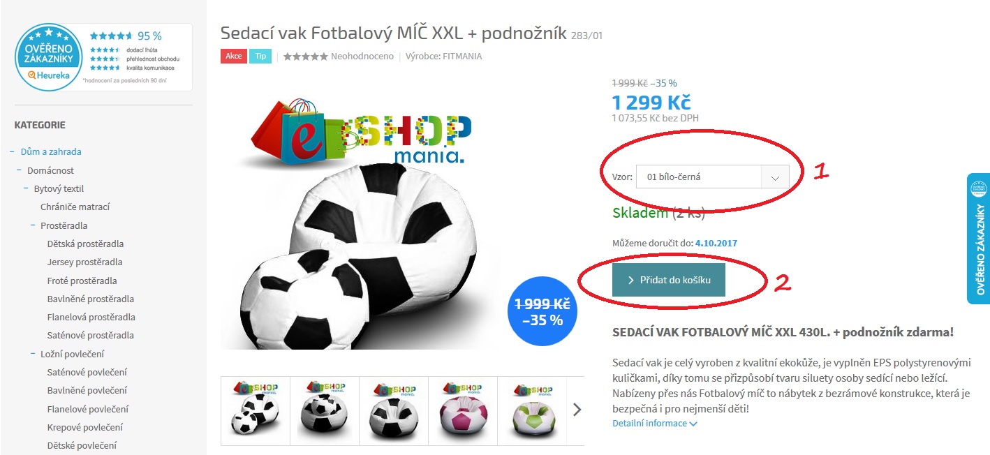Click the blue −35 % discount badge
The image size is (990, 455).
(x=542, y=312)
